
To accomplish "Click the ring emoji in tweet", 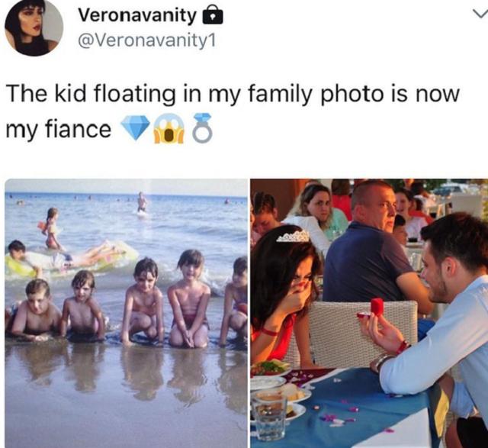I will coord(202,128).
